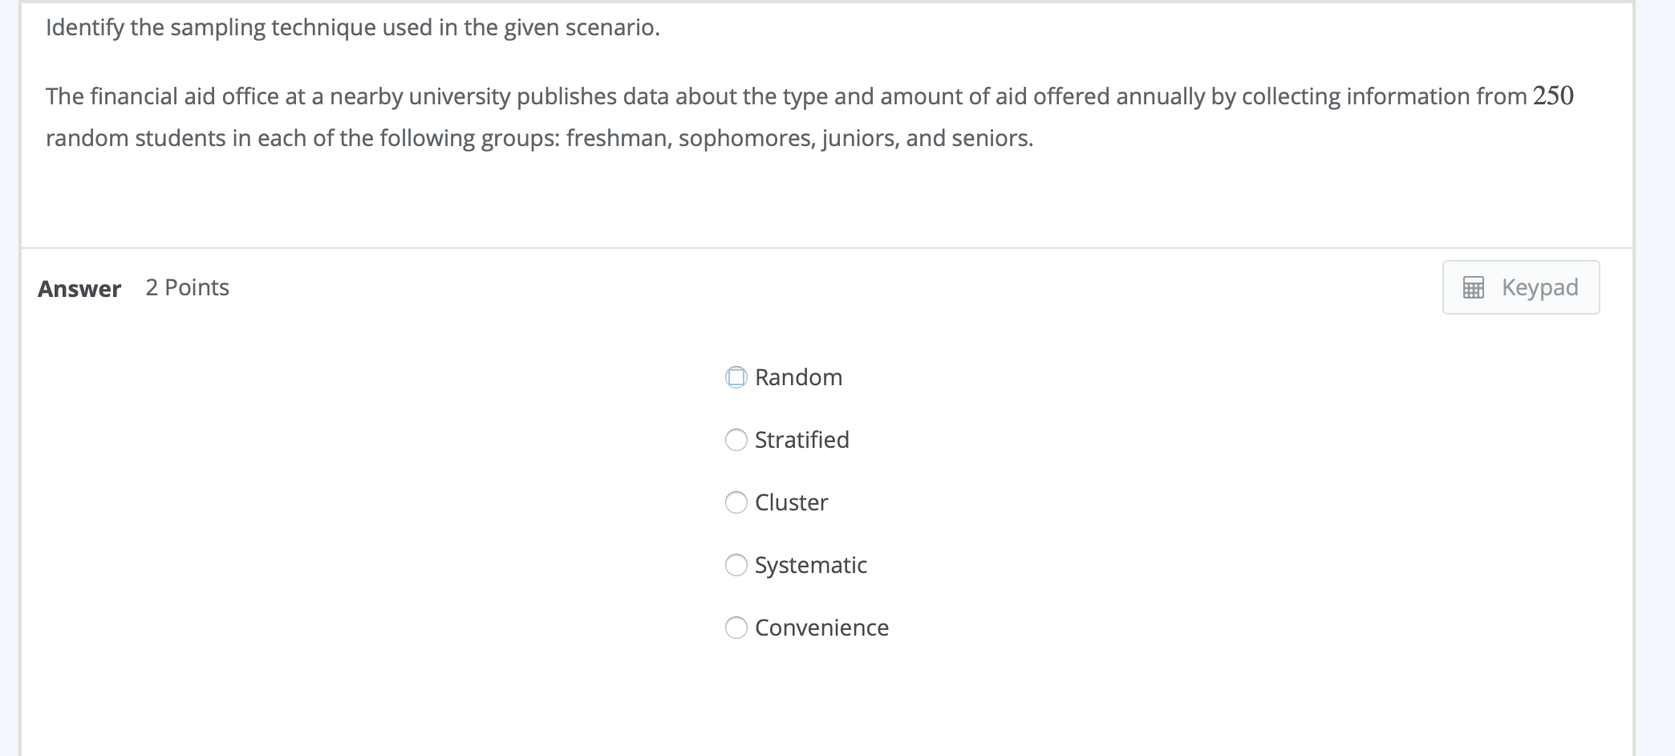This screenshot has width=1675, height=756.
Task: Select the Systematic radio button
Action: [x=736, y=565]
